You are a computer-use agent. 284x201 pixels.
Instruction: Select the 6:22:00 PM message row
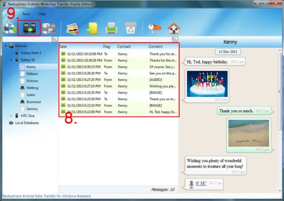[x=119, y=112]
